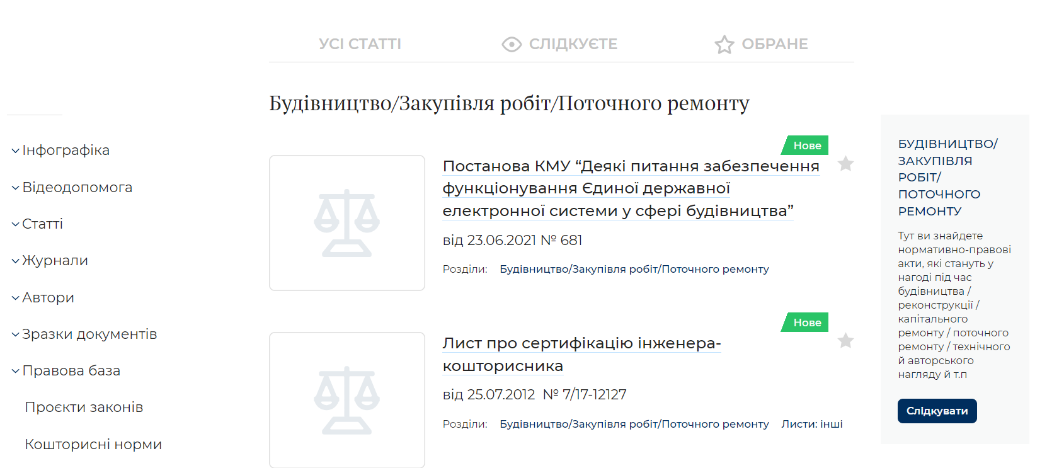Select Проєкти законів in sidebar

84,408
